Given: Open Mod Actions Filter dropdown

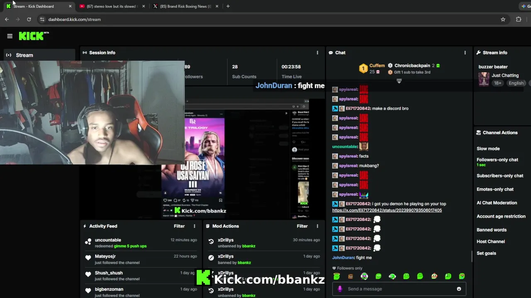Looking at the screenshot, I should 302,226.
